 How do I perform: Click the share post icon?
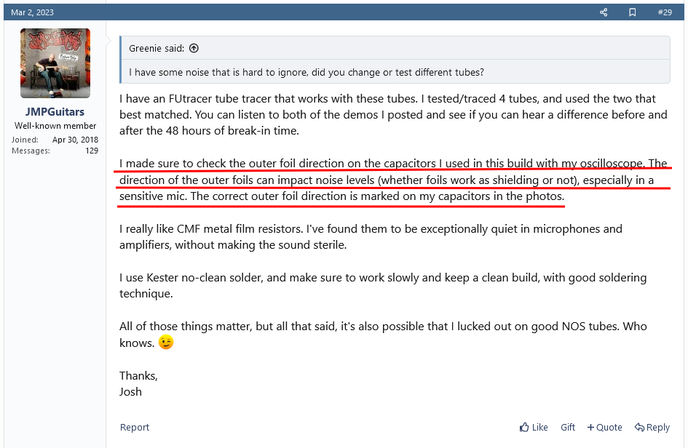[604, 12]
